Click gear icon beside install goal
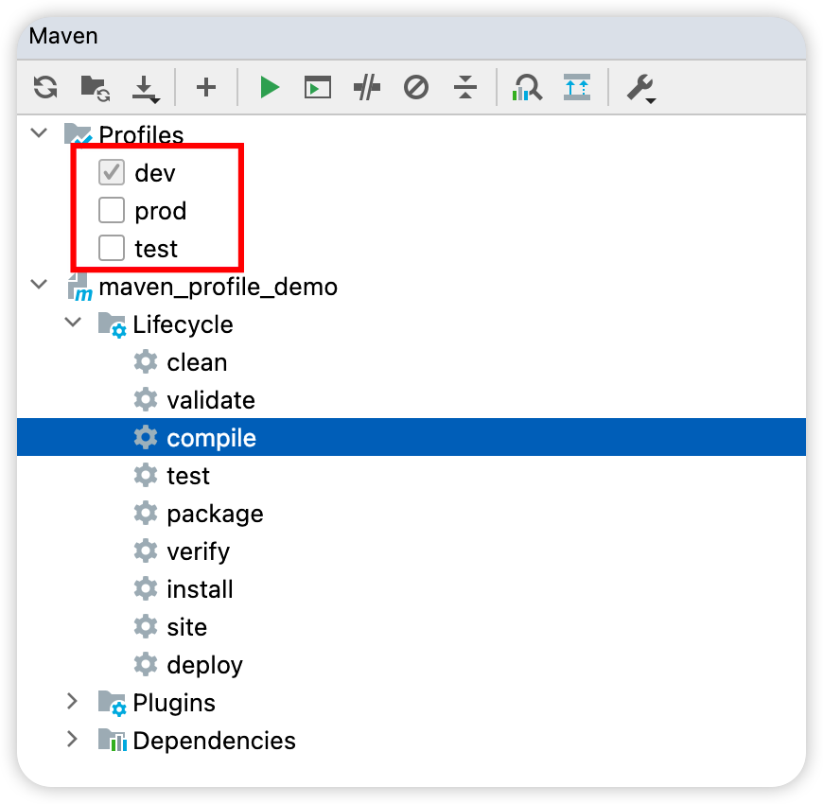 (x=146, y=589)
